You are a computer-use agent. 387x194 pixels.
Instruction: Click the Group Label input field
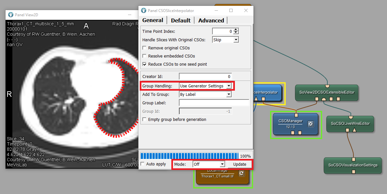pyautogui.click(x=214, y=103)
